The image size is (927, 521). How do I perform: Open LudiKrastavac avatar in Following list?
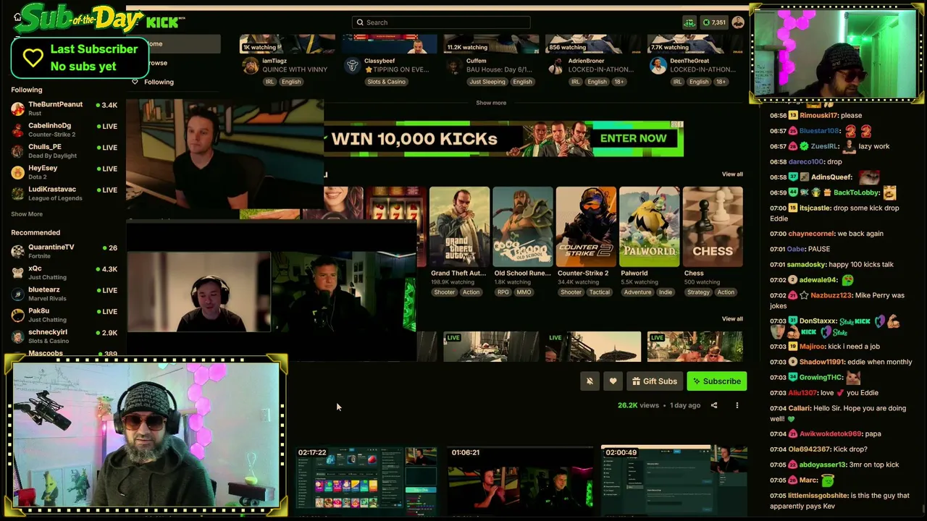[x=17, y=193]
